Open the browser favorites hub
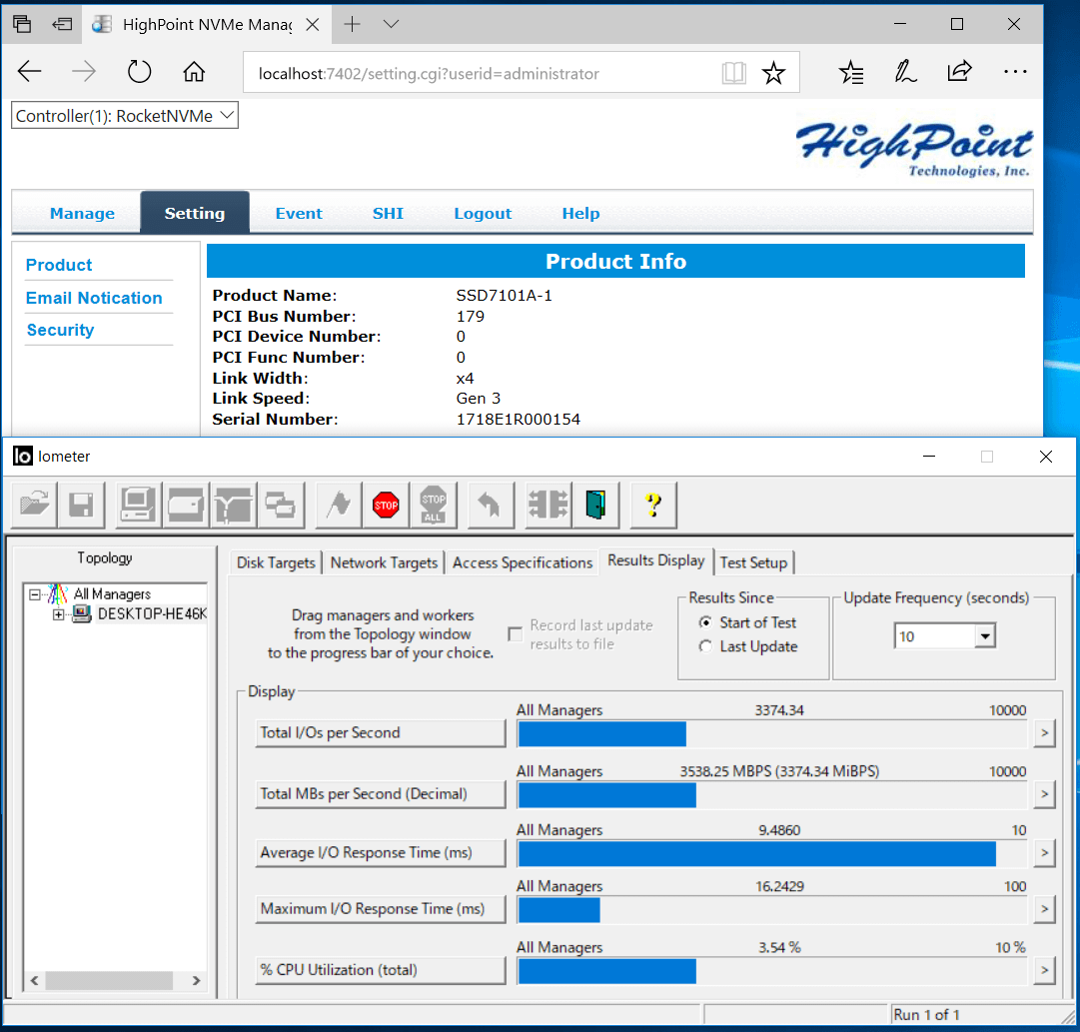Viewport: 1080px width, 1032px height. 851,72
